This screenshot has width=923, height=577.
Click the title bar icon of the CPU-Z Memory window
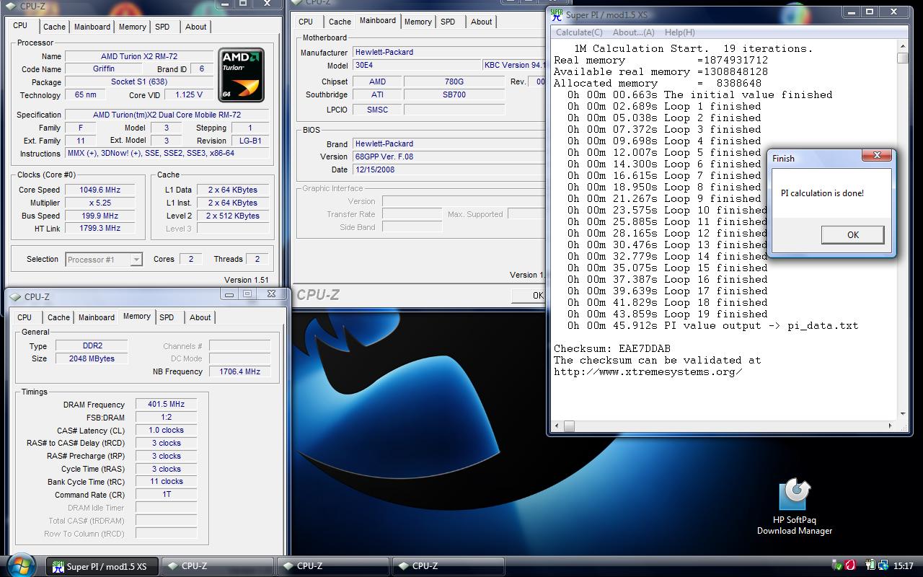[x=15, y=296]
